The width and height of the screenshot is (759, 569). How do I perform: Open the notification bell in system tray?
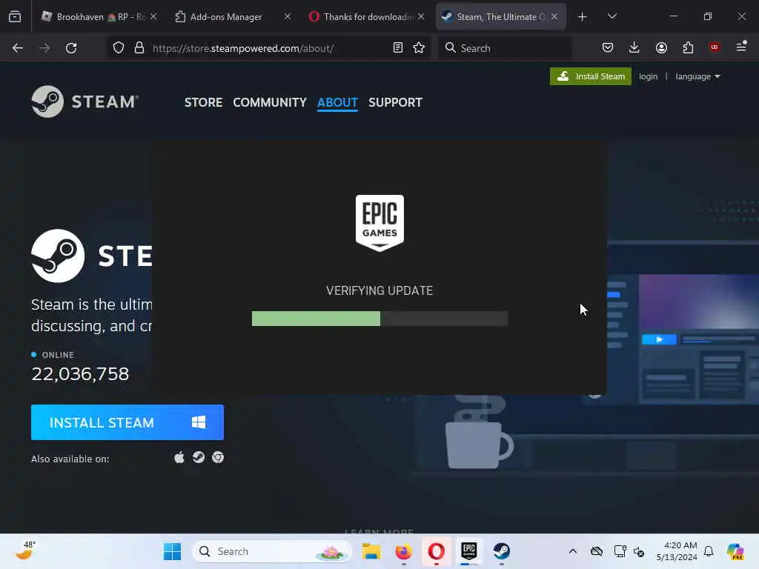[x=709, y=551]
